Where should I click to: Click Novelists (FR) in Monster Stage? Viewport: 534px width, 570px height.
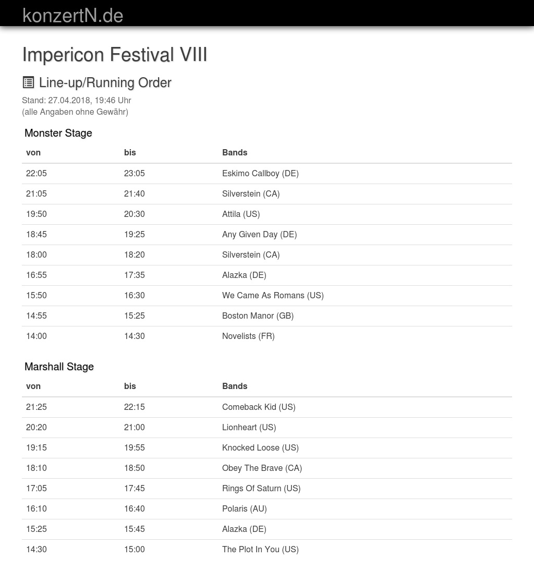click(x=248, y=336)
